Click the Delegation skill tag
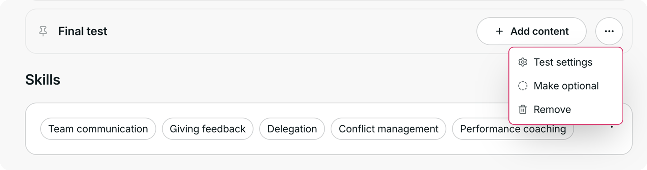The height and width of the screenshot is (170, 647). tap(292, 129)
